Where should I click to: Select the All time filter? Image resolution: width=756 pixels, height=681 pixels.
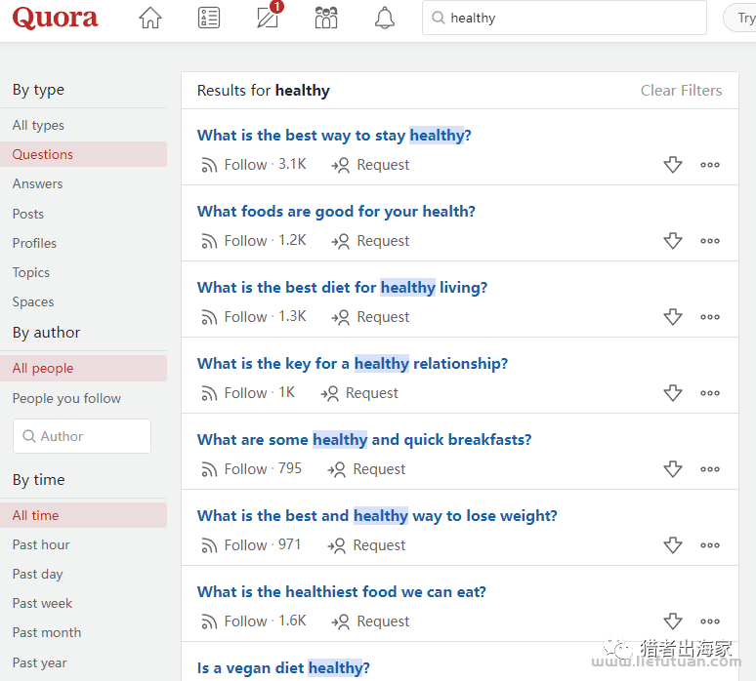(83, 515)
